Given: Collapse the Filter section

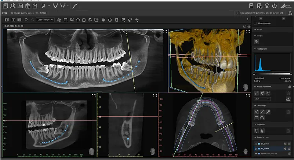Looking at the screenshot, I should (x=255, y=29).
